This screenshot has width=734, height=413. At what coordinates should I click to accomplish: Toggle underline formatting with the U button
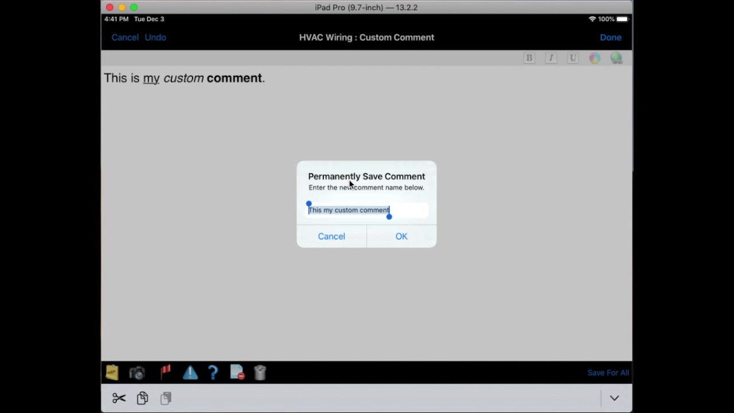pyautogui.click(x=573, y=58)
